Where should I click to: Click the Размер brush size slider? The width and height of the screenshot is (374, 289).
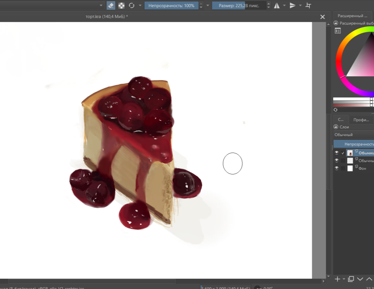tap(239, 6)
